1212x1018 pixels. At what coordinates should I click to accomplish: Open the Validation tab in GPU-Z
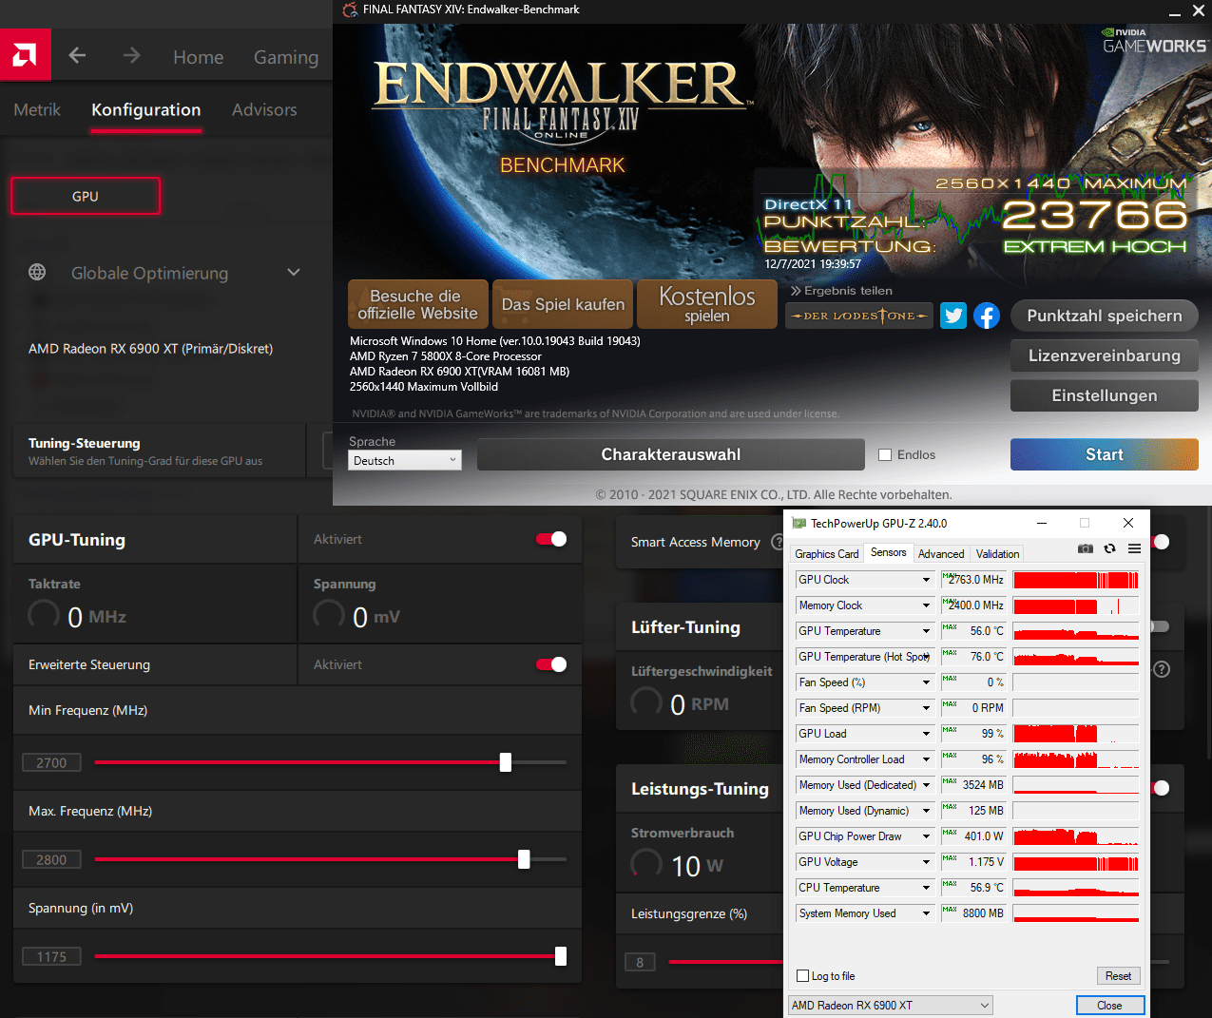tap(997, 553)
